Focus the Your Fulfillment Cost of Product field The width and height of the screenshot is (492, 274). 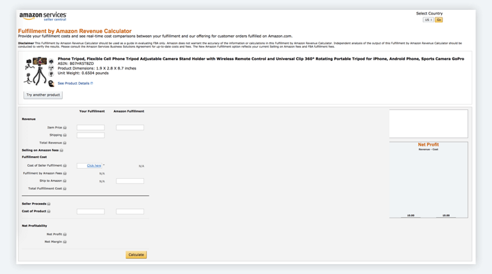91,212
